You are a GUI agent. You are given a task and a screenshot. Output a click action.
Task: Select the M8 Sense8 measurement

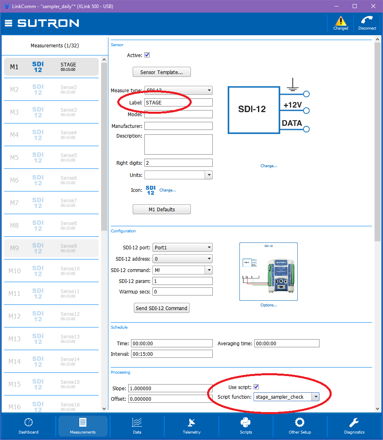(x=51, y=225)
